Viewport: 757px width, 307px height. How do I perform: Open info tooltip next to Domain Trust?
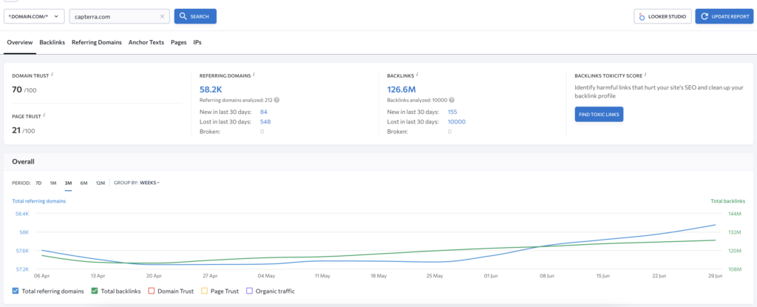coord(52,75)
